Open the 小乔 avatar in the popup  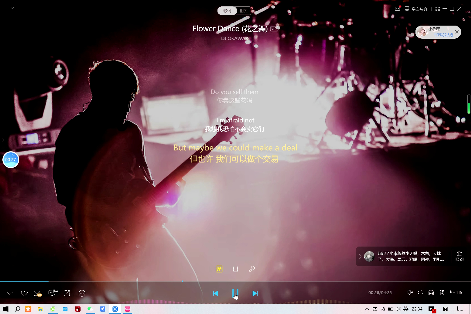pyautogui.click(x=422, y=32)
